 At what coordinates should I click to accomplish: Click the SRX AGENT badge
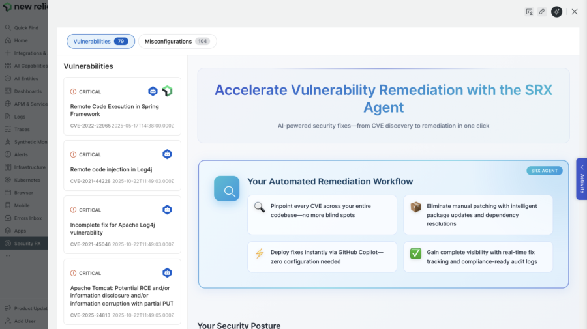545,171
